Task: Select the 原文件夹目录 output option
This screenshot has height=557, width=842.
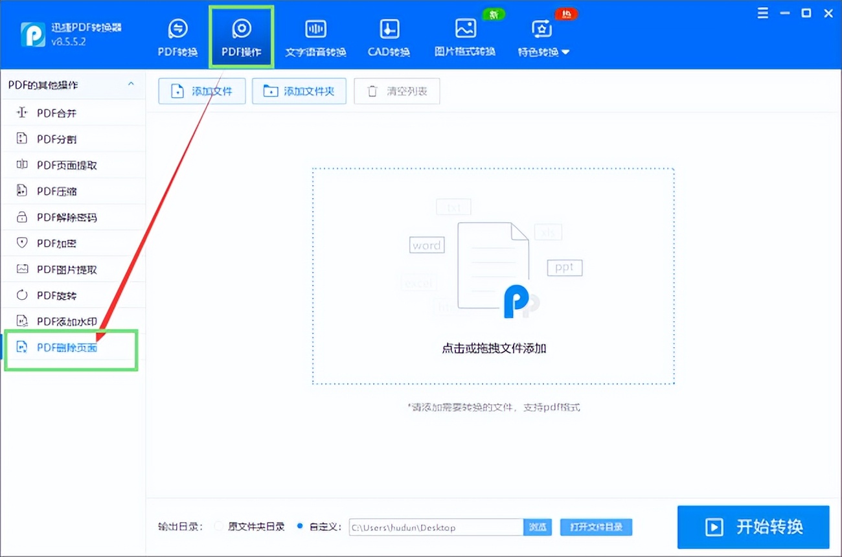Action: click(x=218, y=527)
